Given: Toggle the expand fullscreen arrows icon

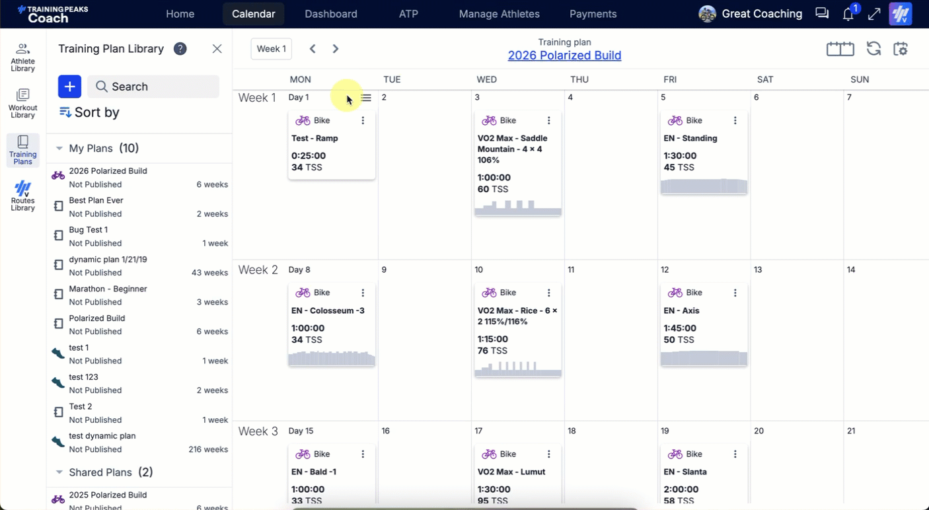Looking at the screenshot, I should [x=874, y=14].
